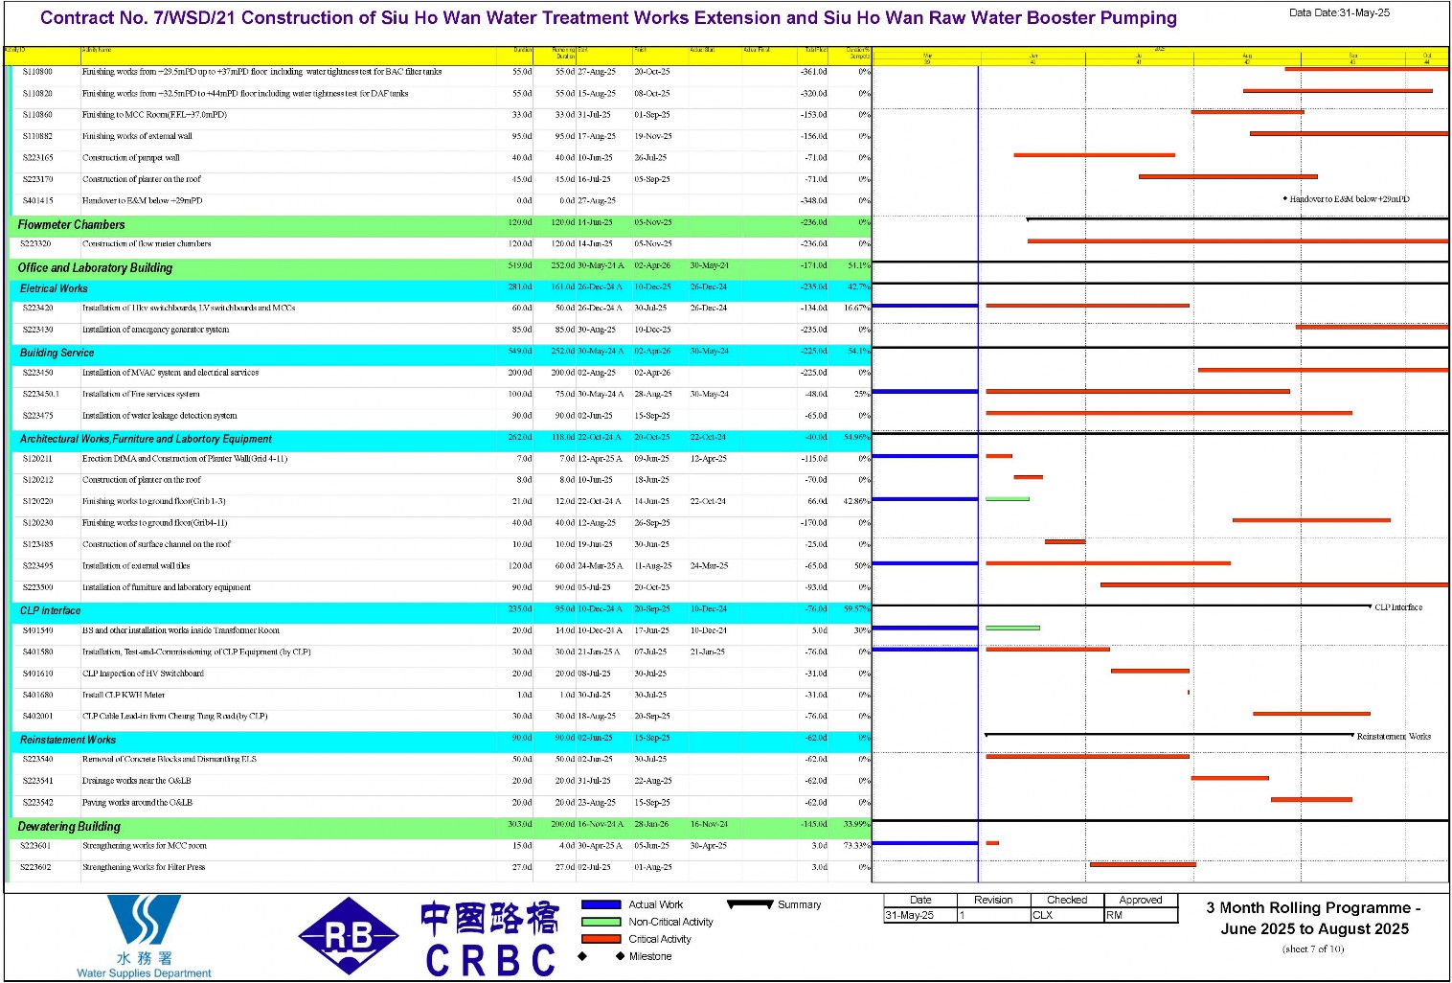Click activity ID S223170
The width and height of the screenshot is (1452, 983).
(37, 179)
